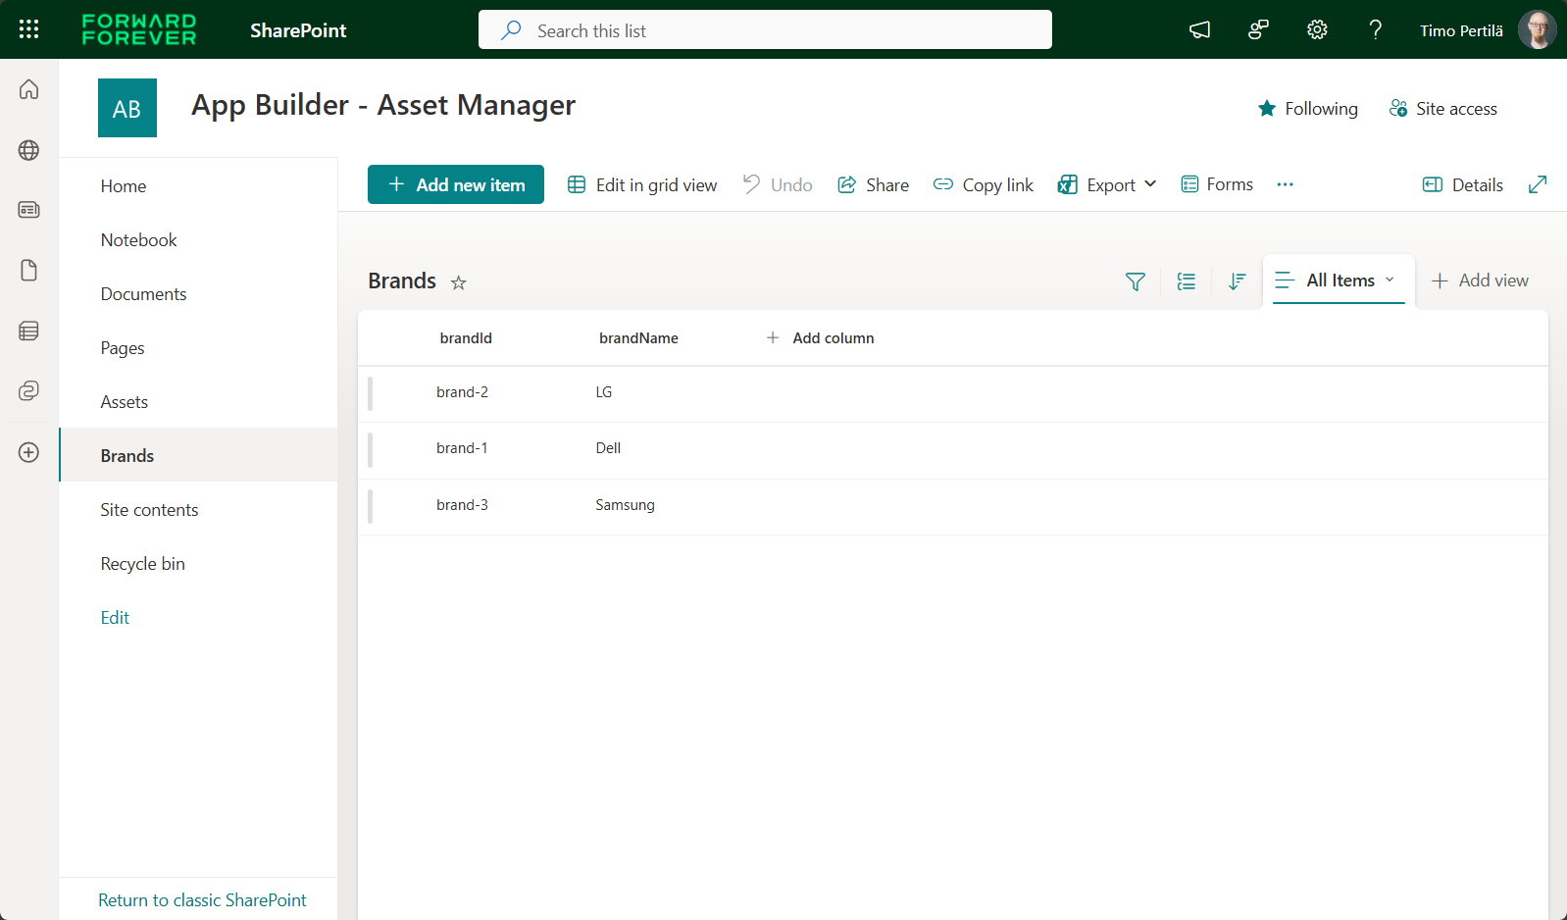This screenshot has width=1567, height=920.
Task: Open more commands ellipsis menu
Action: pos(1285,184)
